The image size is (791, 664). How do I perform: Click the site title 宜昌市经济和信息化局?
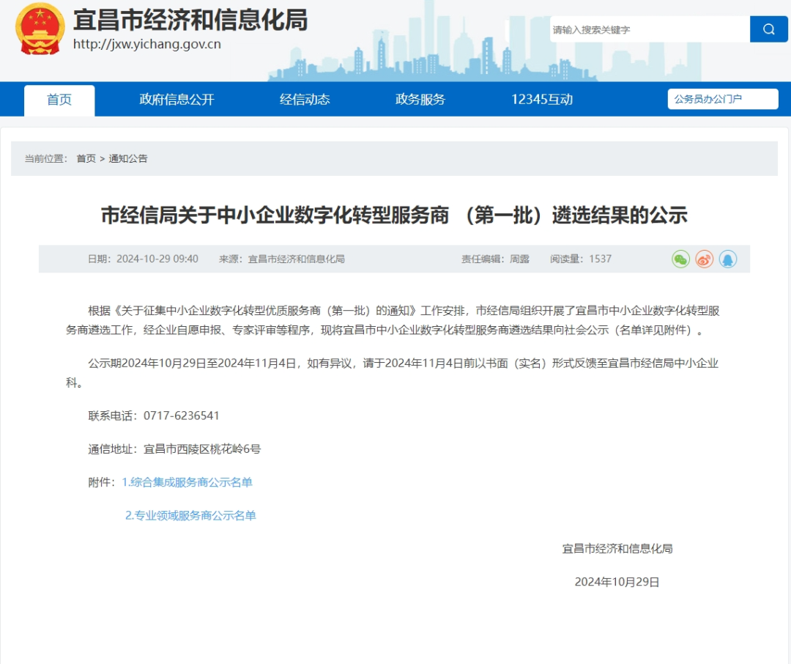pyautogui.click(x=190, y=21)
